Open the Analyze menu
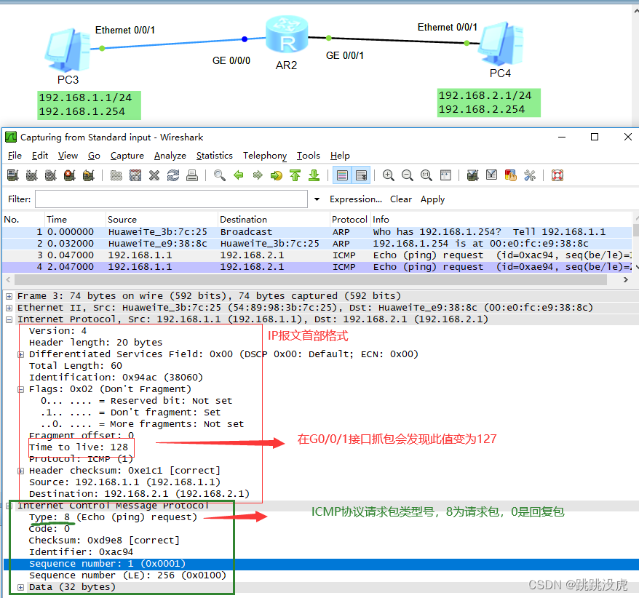Image resolution: width=639 pixels, height=598 pixels. [170, 156]
